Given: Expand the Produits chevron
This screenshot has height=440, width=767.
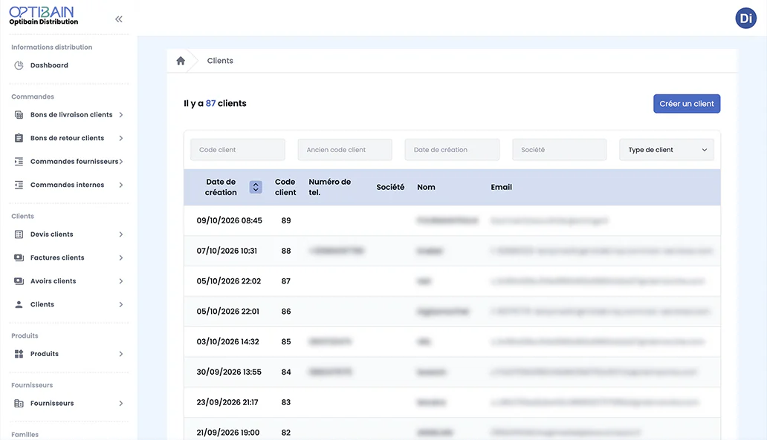Looking at the screenshot, I should click(121, 354).
